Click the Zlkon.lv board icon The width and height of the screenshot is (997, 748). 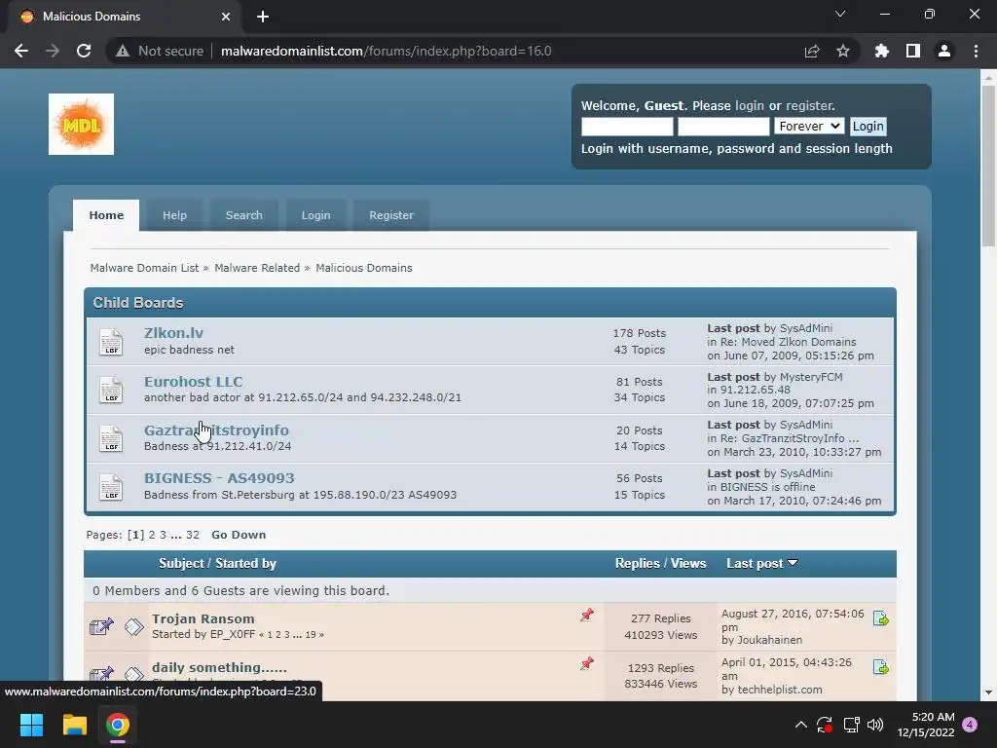(x=111, y=342)
